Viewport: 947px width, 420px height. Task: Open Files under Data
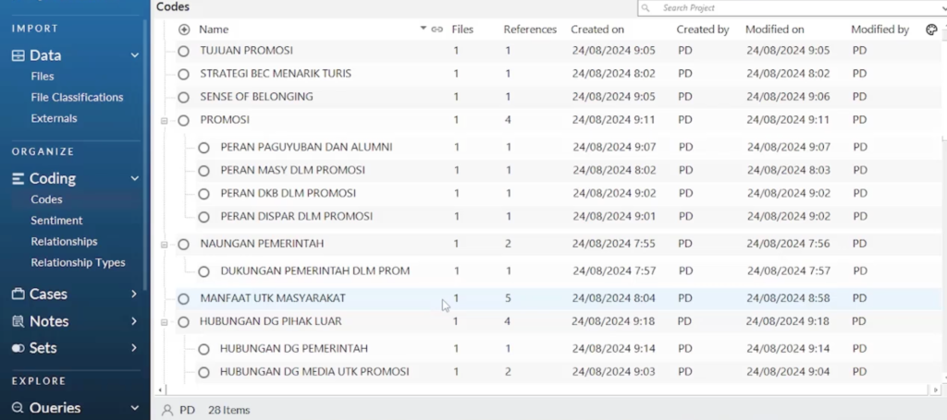pyautogui.click(x=43, y=77)
